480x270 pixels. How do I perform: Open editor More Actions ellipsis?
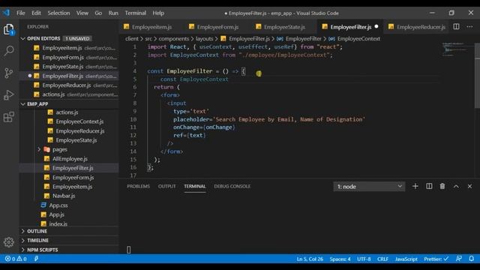tap(469, 27)
